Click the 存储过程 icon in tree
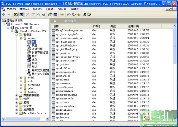This screenshot has width=178, height=127. (29, 49)
